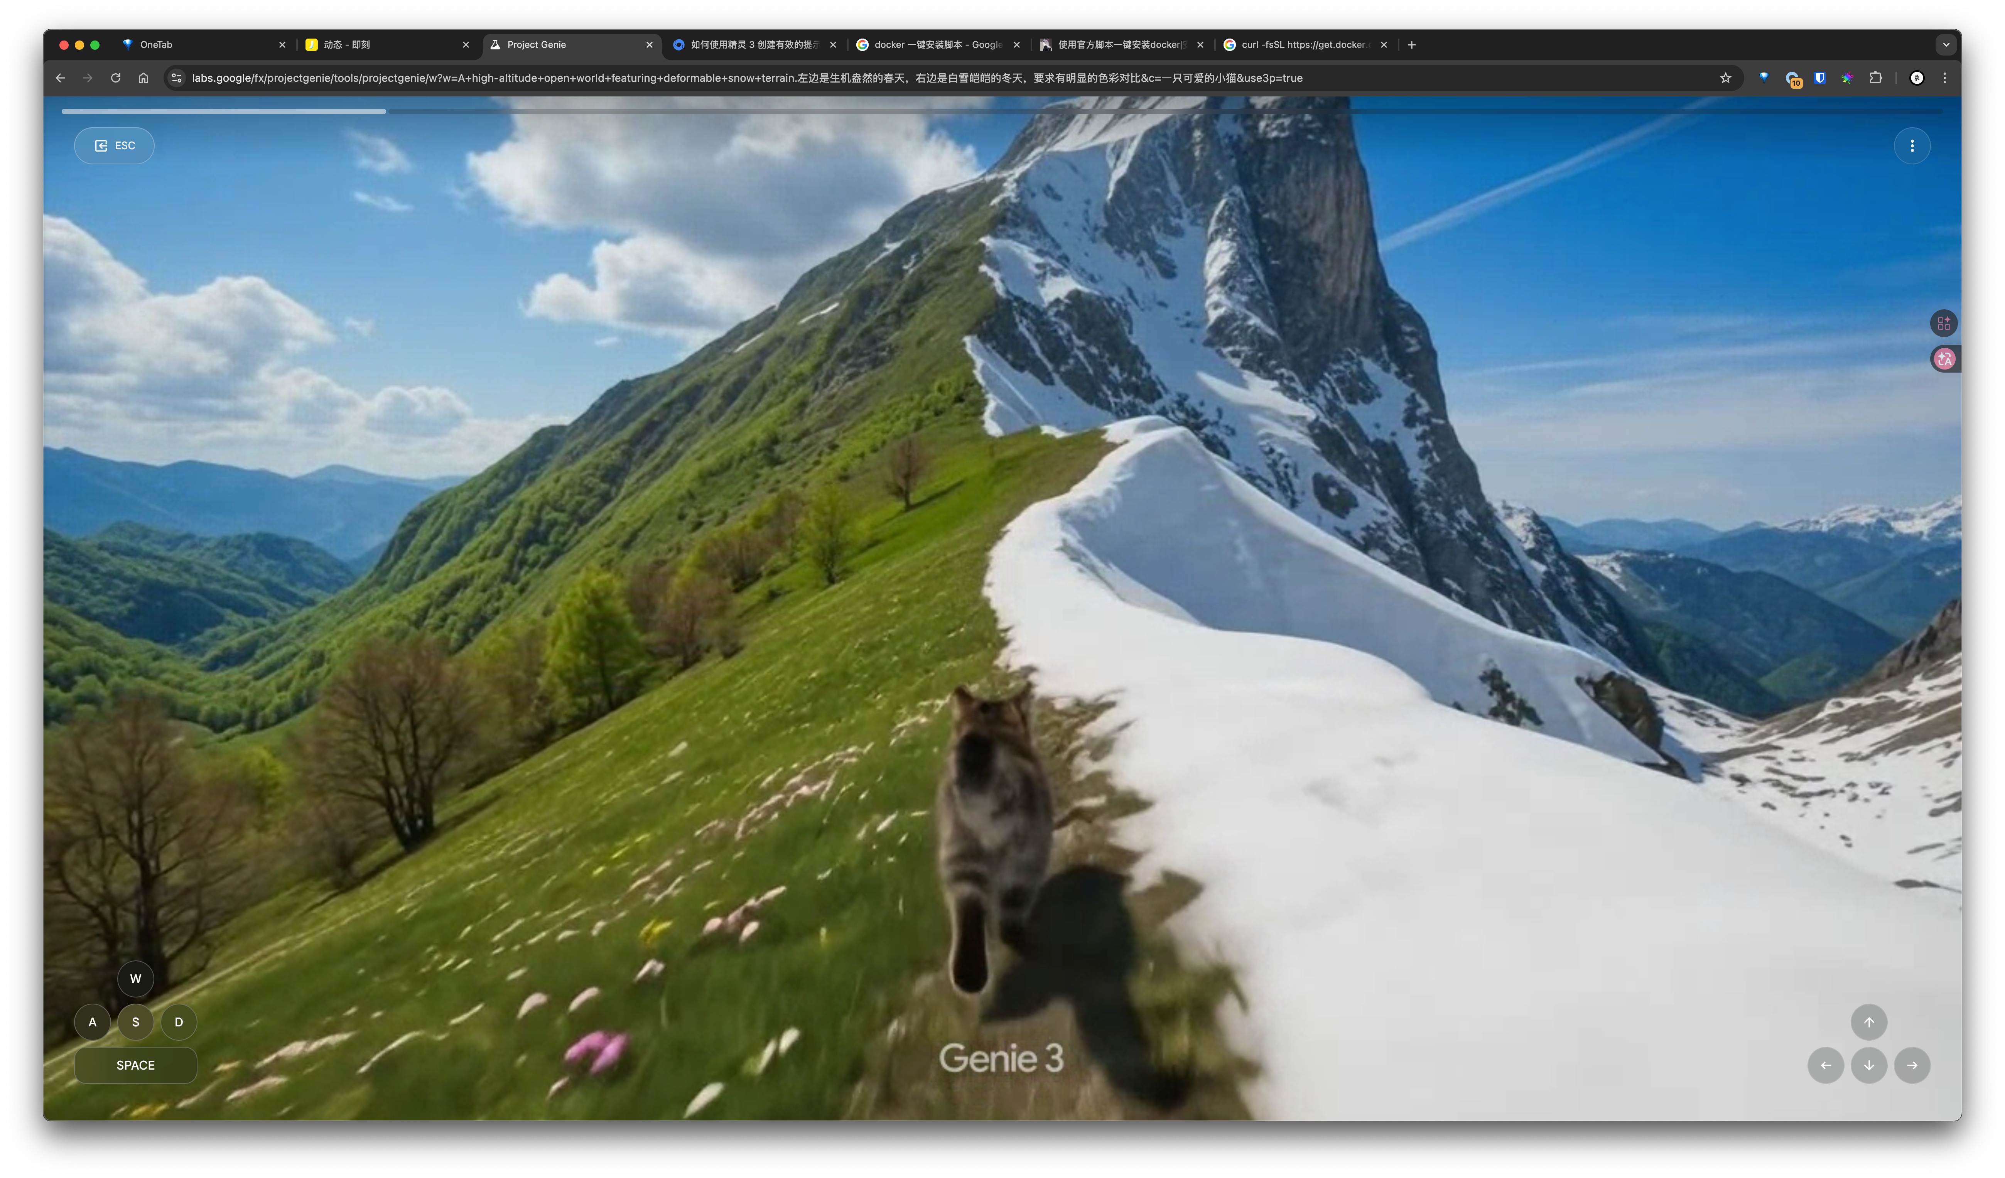The image size is (2005, 1178).
Task: Open the three-dot options menu in Genie view
Action: (1911, 145)
